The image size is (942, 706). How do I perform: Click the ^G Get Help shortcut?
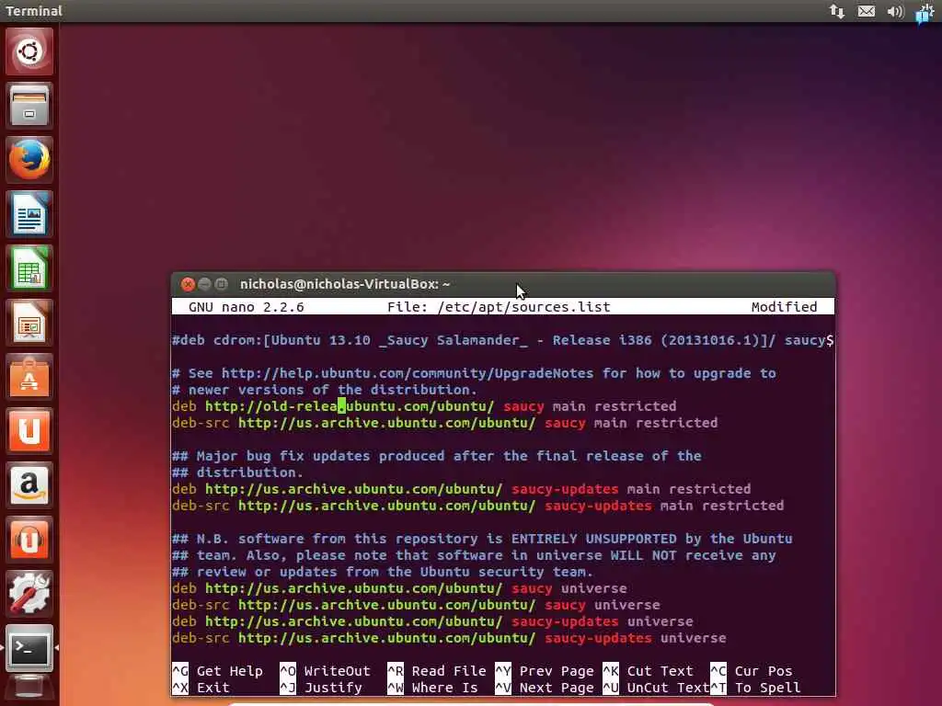pyautogui.click(x=217, y=671)
